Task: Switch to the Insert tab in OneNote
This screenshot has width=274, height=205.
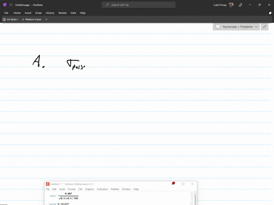Action: click(28, 13)
